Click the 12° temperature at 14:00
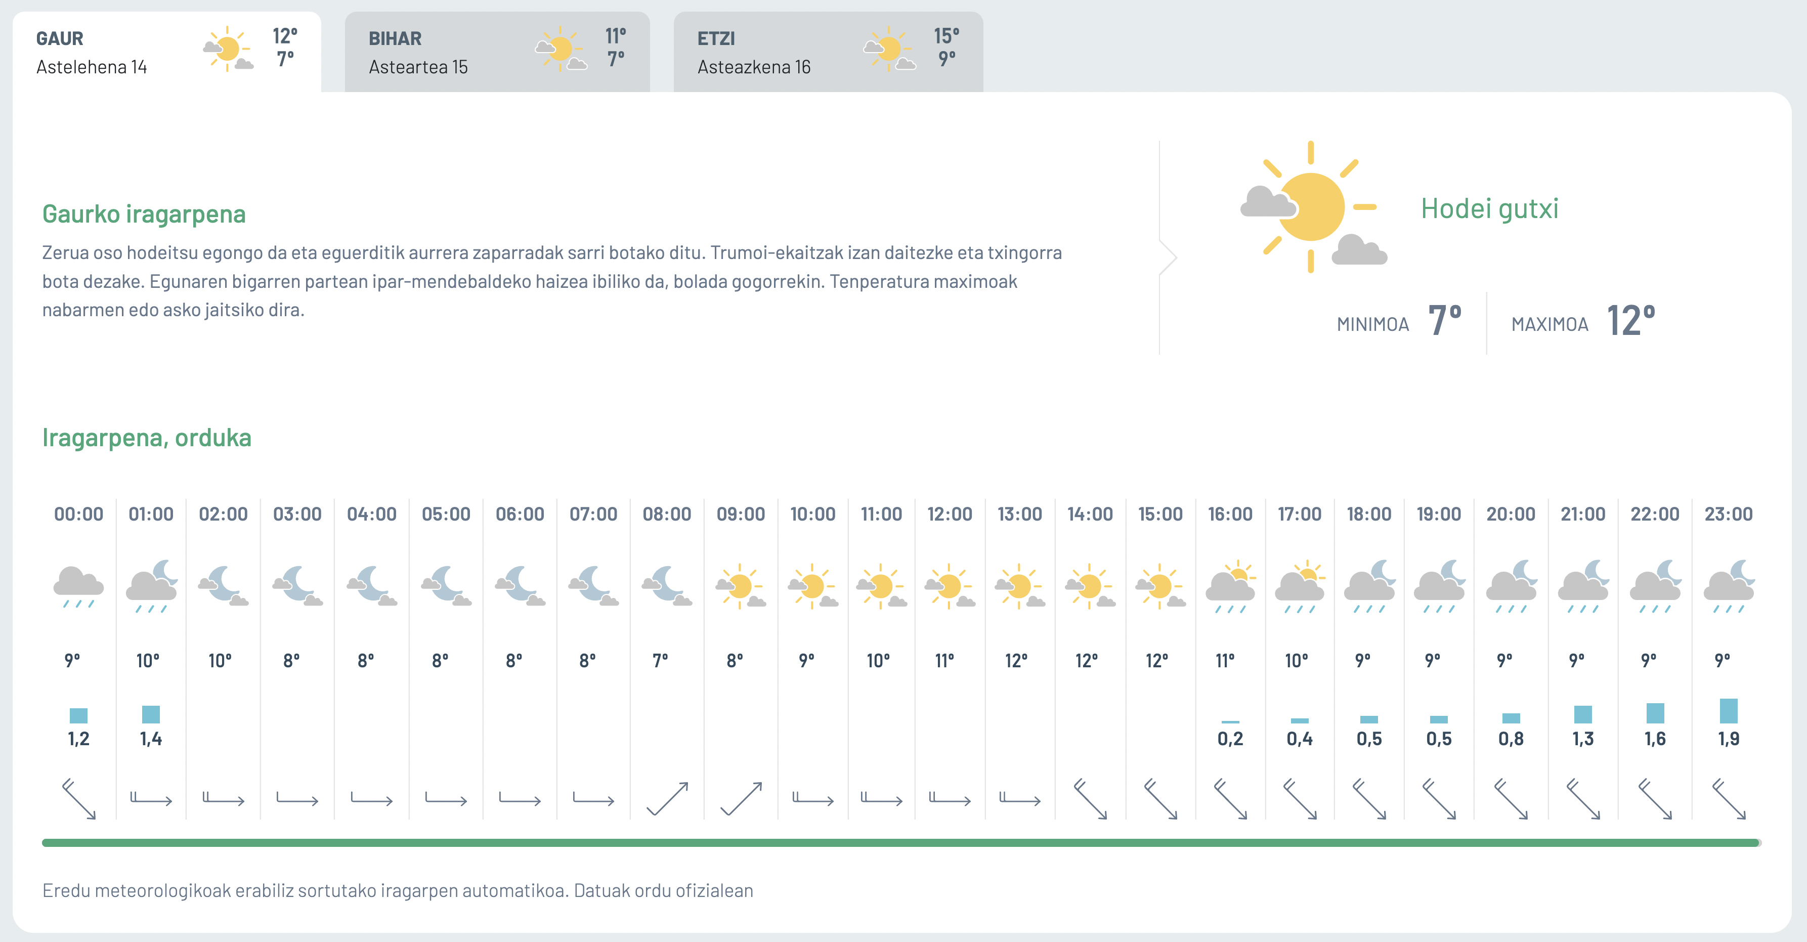1807x942 pixels. point(1087,661)
